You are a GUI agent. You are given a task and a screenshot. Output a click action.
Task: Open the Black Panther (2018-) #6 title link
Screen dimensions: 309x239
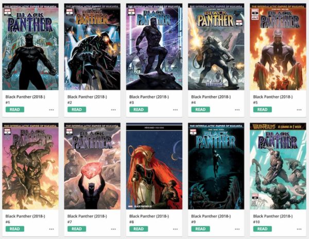25,216
